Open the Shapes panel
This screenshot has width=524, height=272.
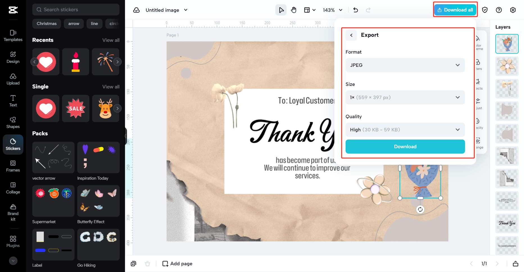pyautogui.click(x=13, y=123)
